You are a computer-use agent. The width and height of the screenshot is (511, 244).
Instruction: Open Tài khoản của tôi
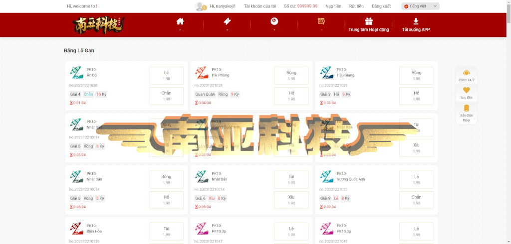click(260, 6)
